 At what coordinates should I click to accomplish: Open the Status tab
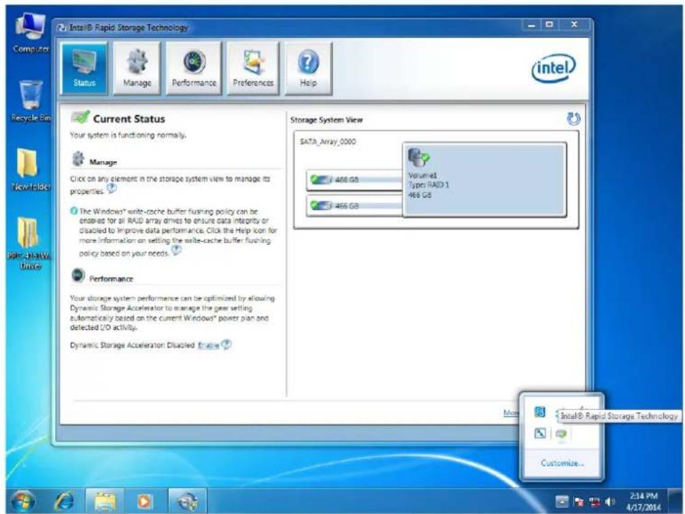point(84,68)
